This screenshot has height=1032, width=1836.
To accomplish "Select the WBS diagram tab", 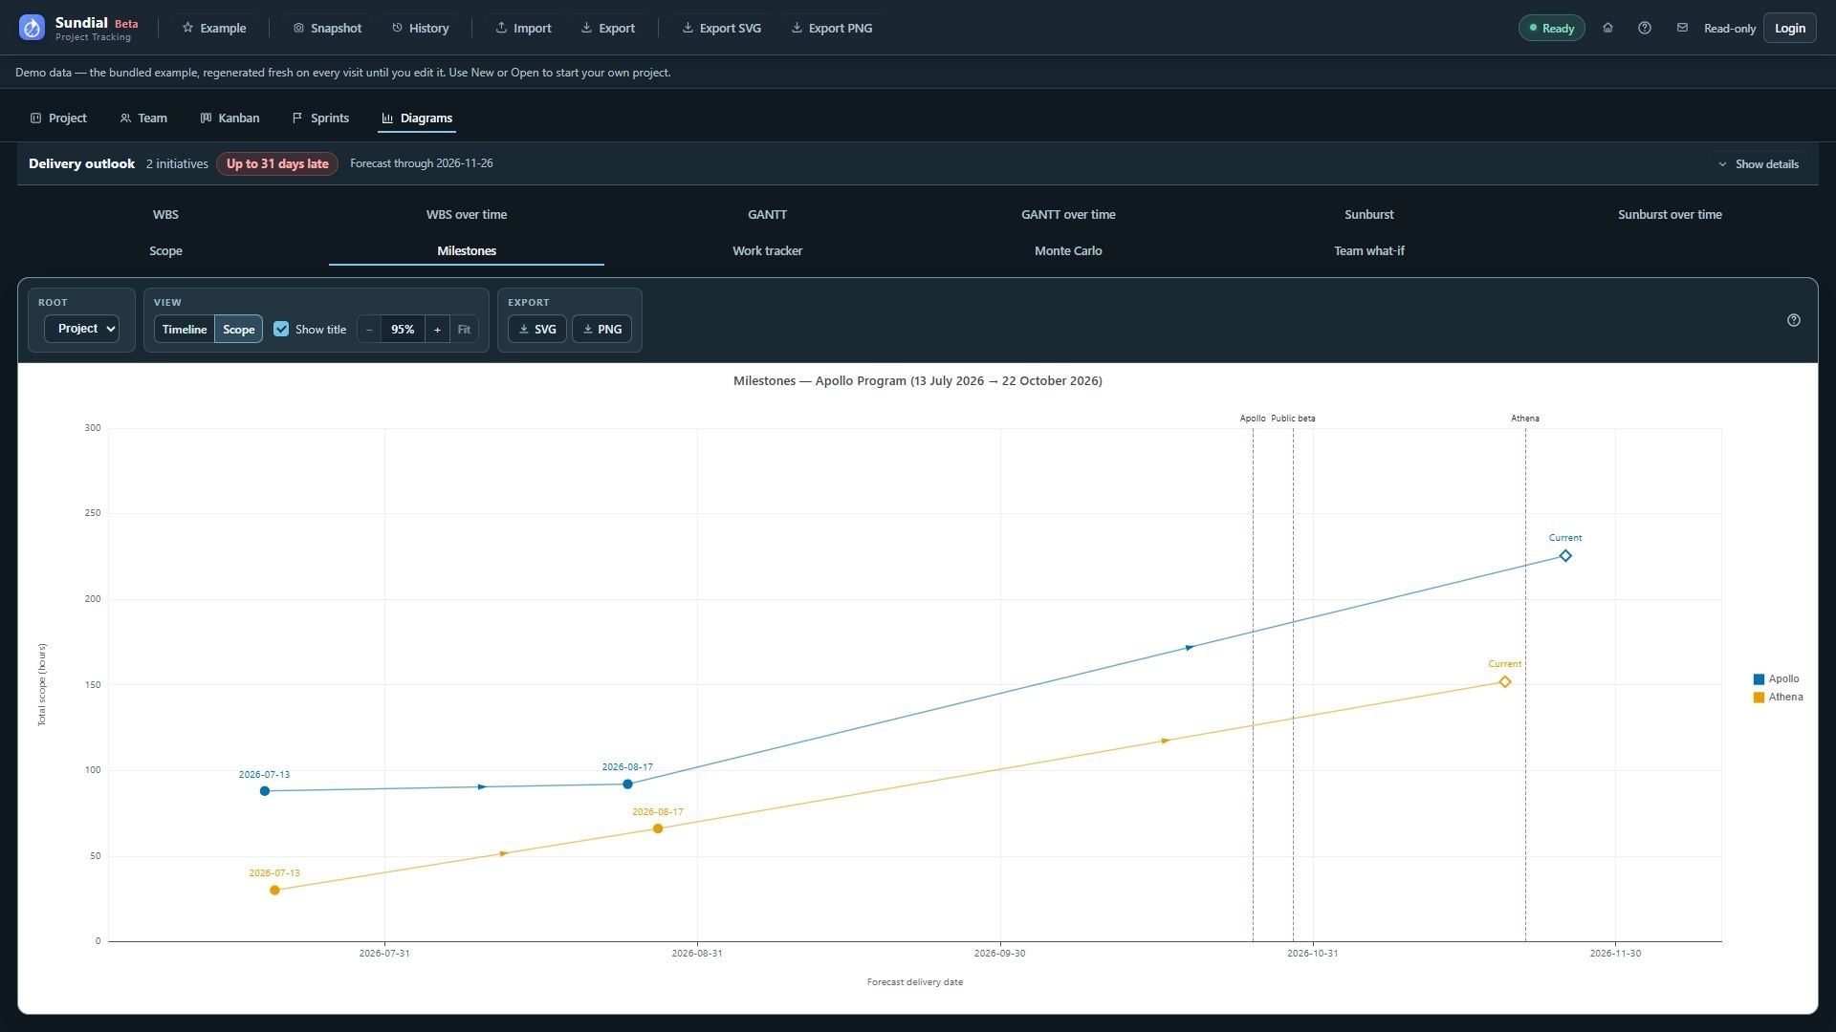I will tap(165, 214).
